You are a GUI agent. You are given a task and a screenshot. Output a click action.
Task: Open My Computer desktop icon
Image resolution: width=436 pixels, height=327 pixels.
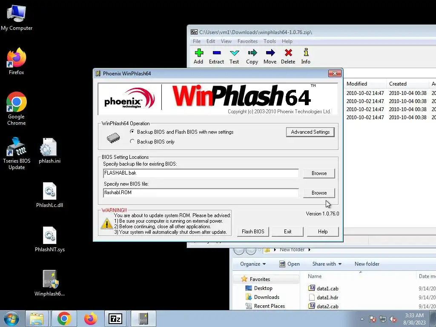coord(17,17)
